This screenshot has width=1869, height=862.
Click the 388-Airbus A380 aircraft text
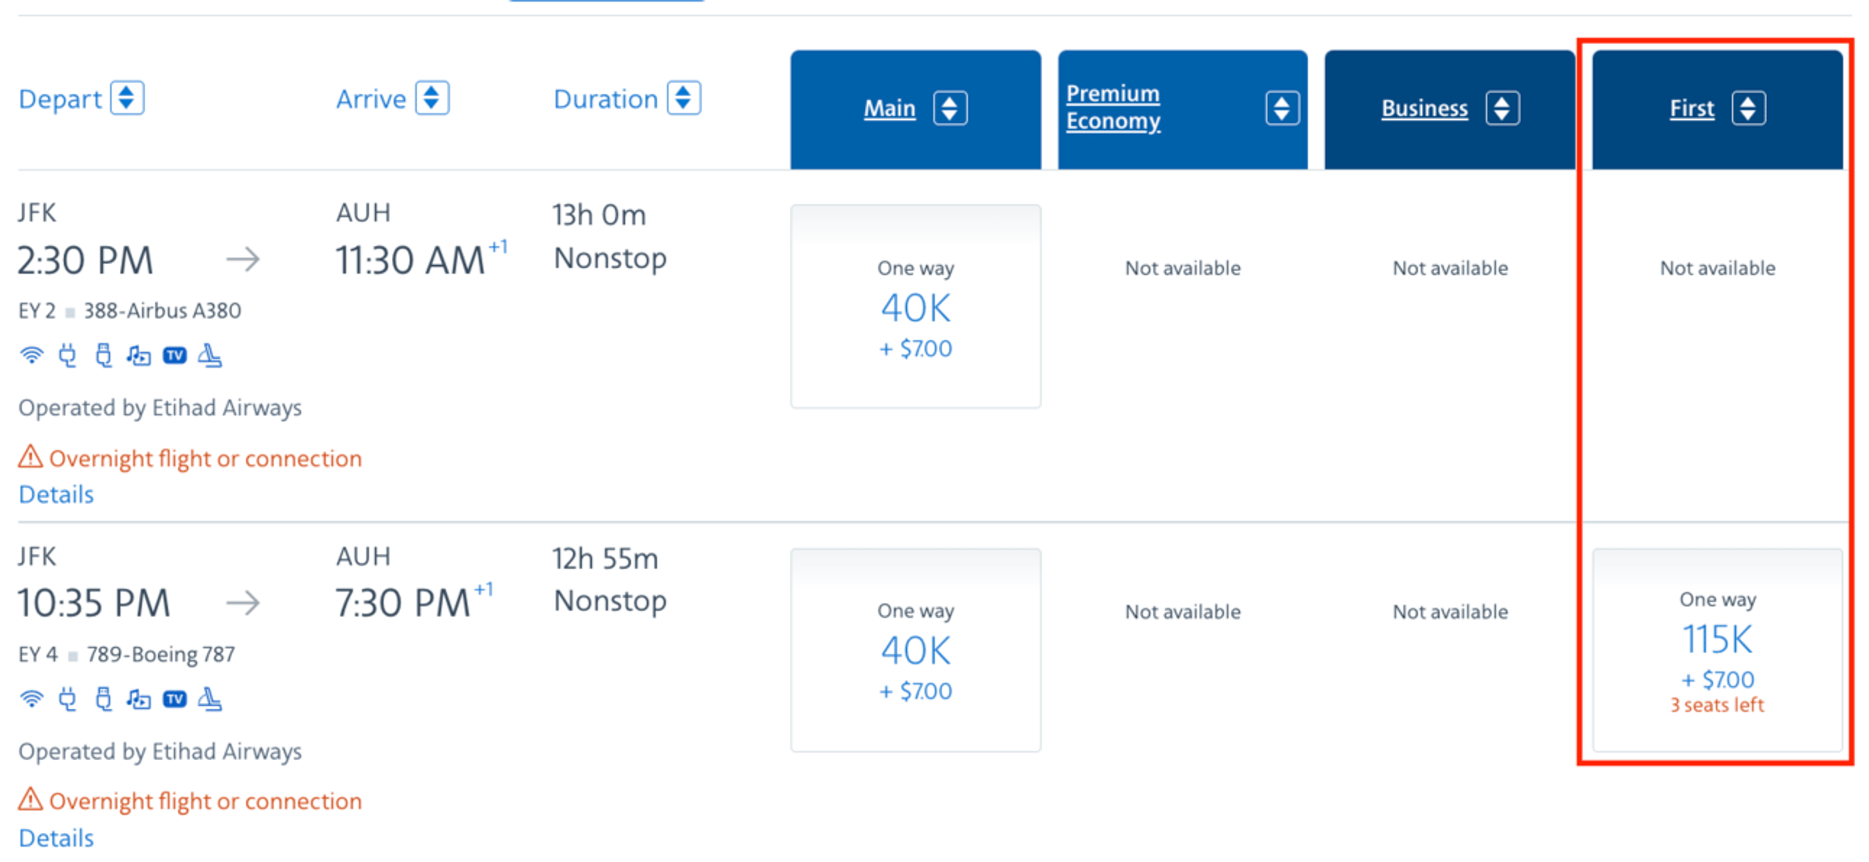tap(162, 311)
